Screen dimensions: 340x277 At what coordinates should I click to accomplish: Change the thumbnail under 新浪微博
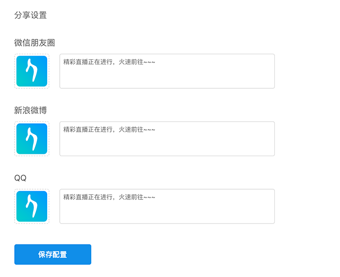(32, 139)
